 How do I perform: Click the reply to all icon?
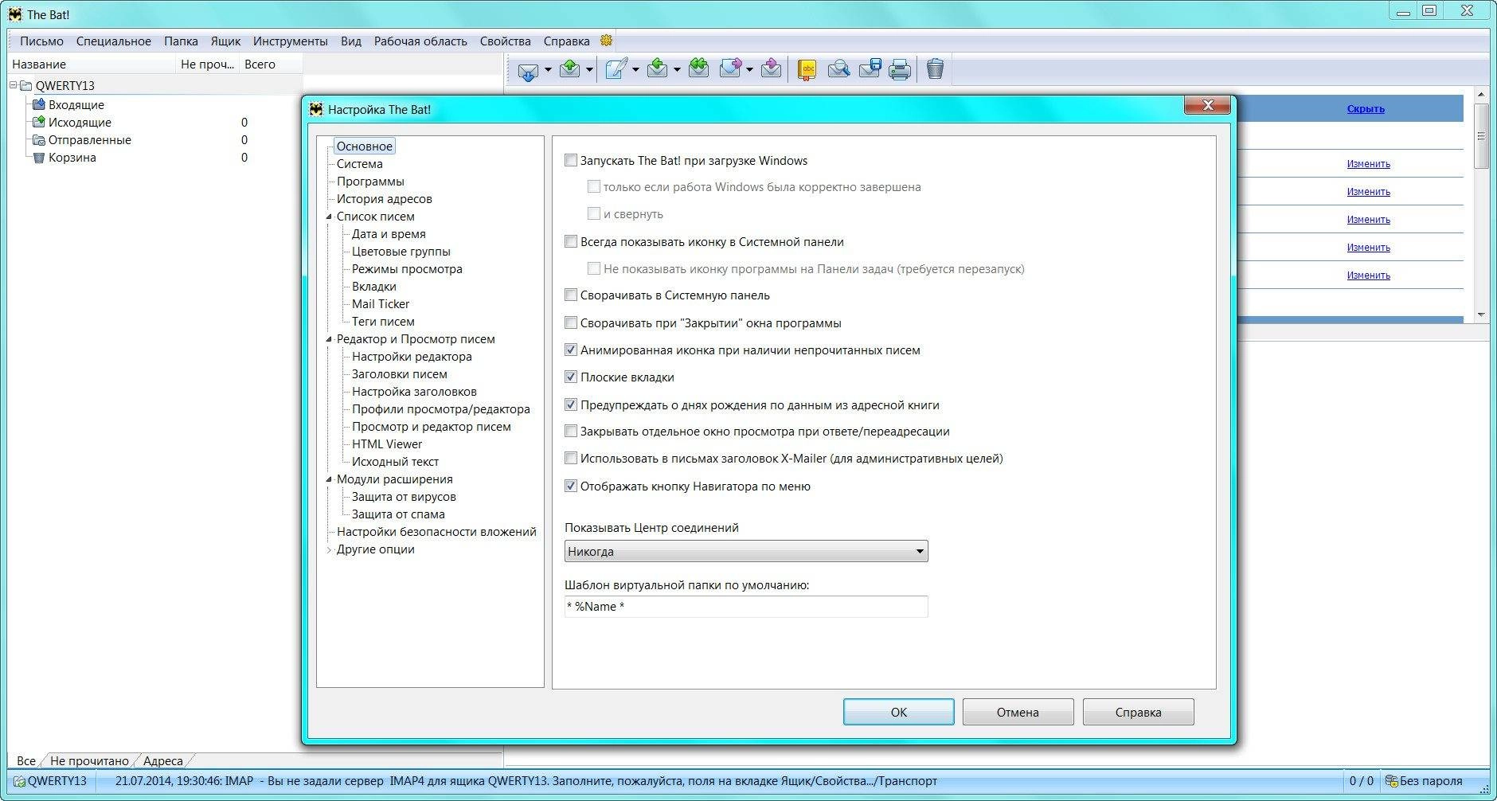(698, 69)
